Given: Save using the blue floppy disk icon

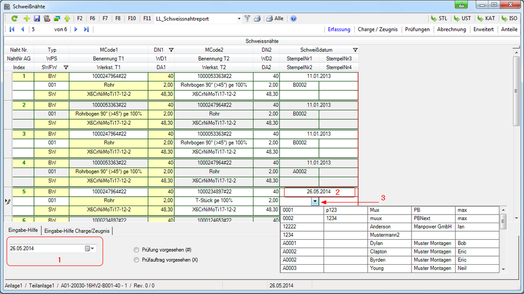Looking at the screenshot, I should (37, 18).
